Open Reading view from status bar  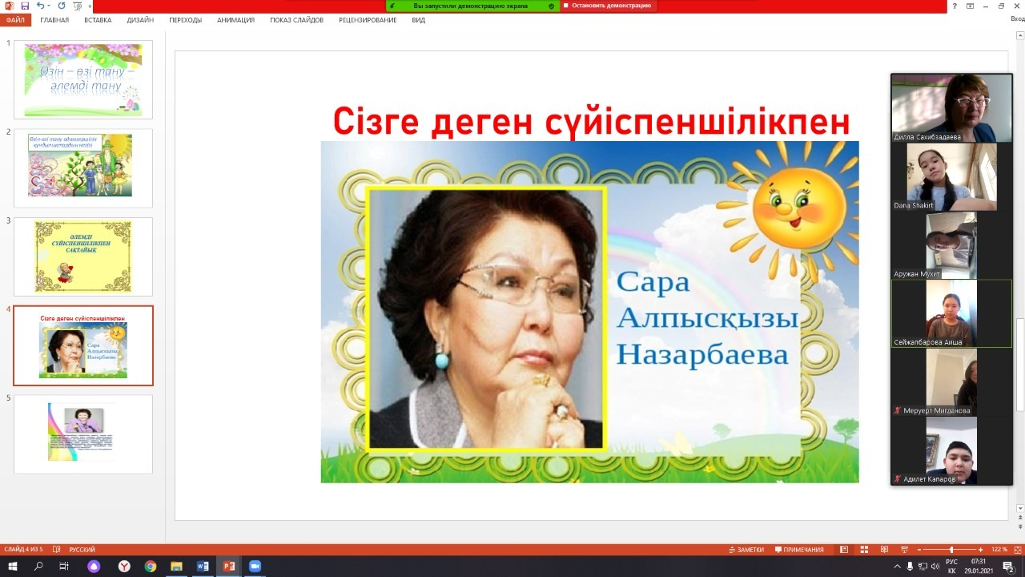point(884,550)
